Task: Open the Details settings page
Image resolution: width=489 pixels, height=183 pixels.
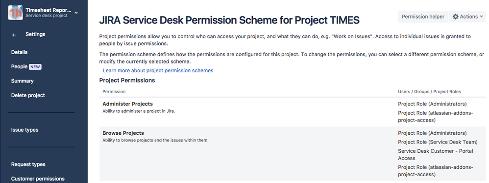Action: (x=19, y=52)
